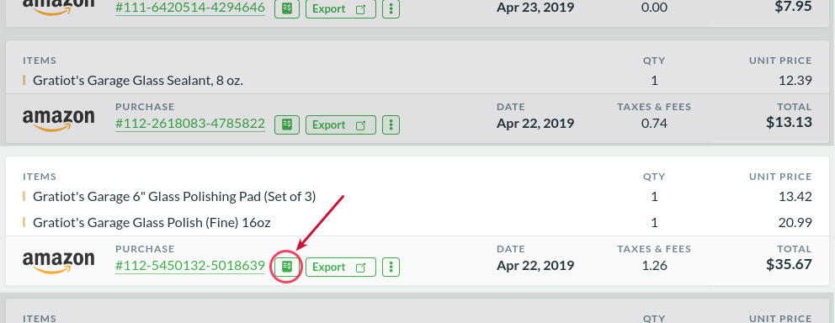The width and height of the screenshot is (835, 323).
Task: Click the 0.74 taxes & fees value
Action: pyautogui.click(x=654, y=124)
